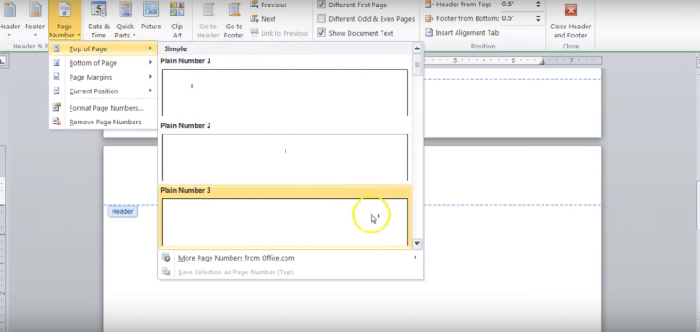Toggle Show Document Text checkbox

[321, 33]
